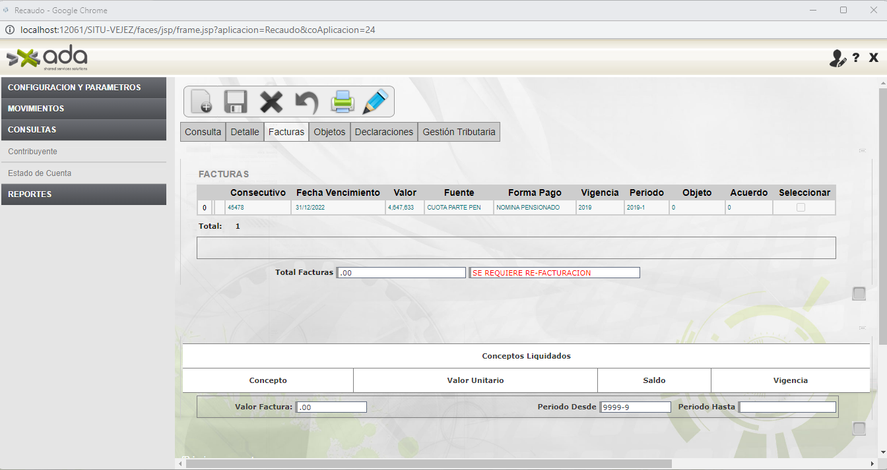Viewport: 887px width, 470px height.
Task: Toggle the checkbox beside the Facturas panel
Action: (x=859, y=293)
